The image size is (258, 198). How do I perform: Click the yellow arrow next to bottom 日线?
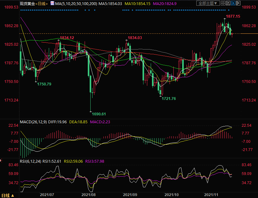click(13, 195)
